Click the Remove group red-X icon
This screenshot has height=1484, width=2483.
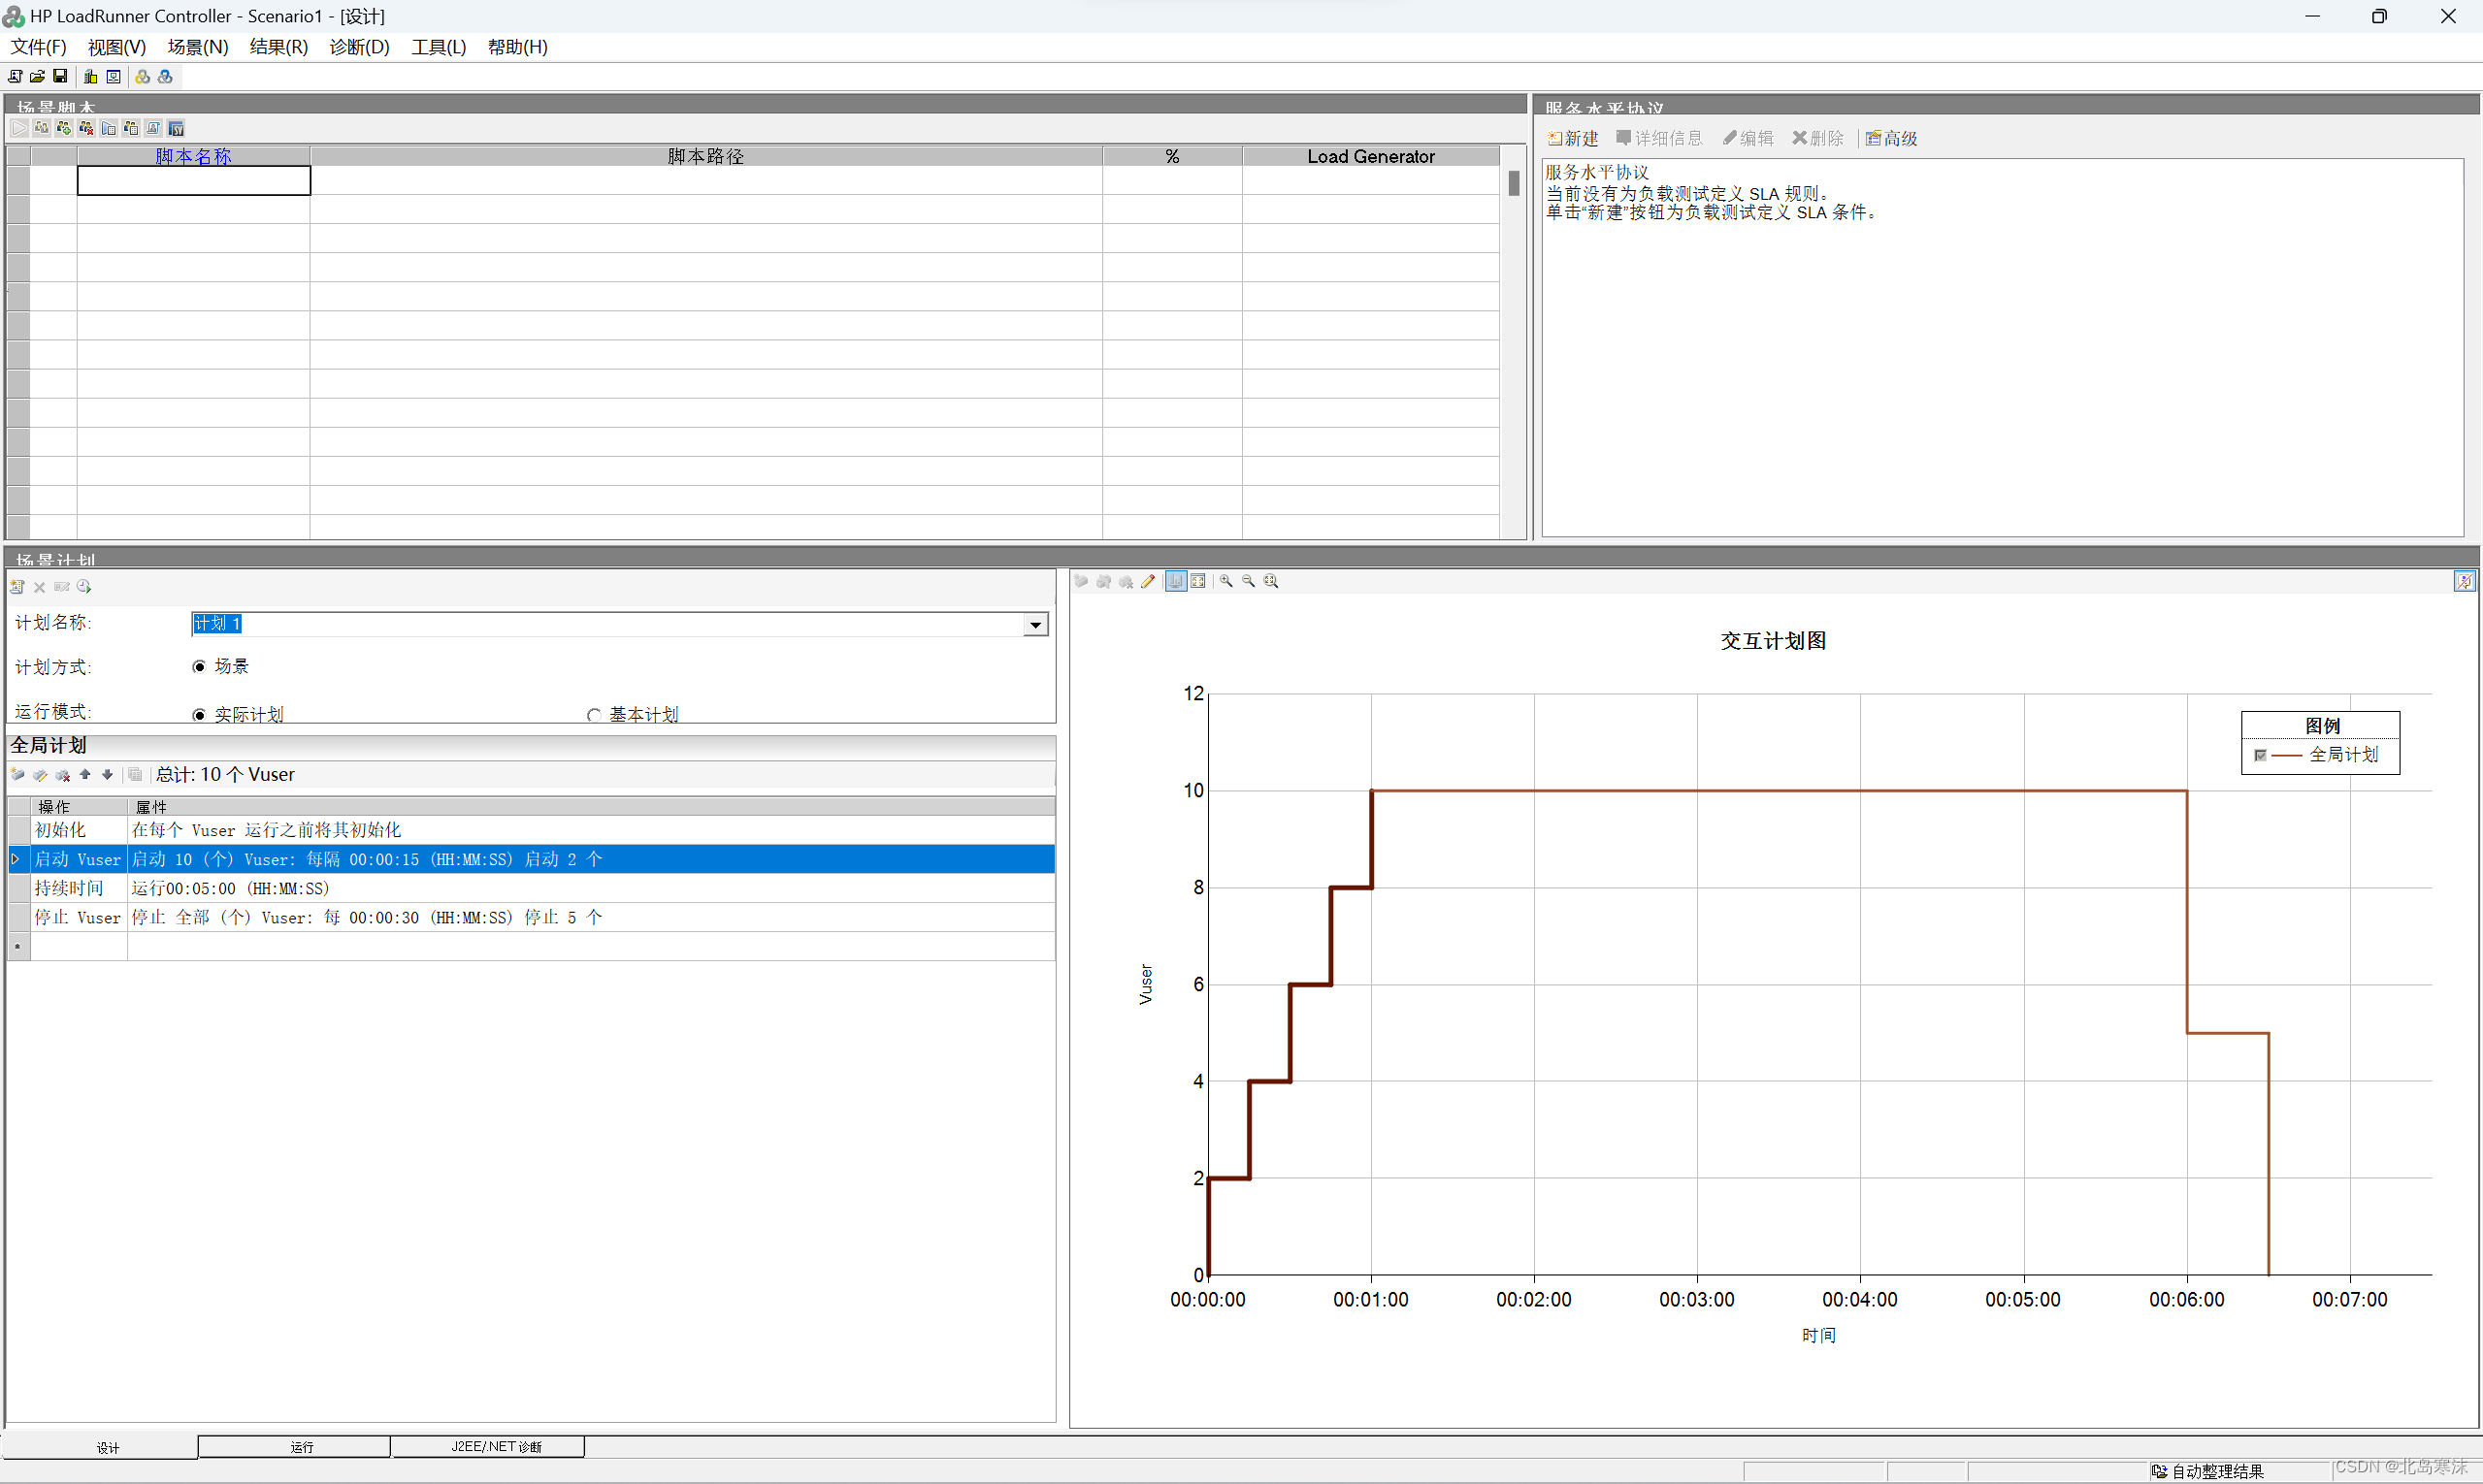(86, 128)
